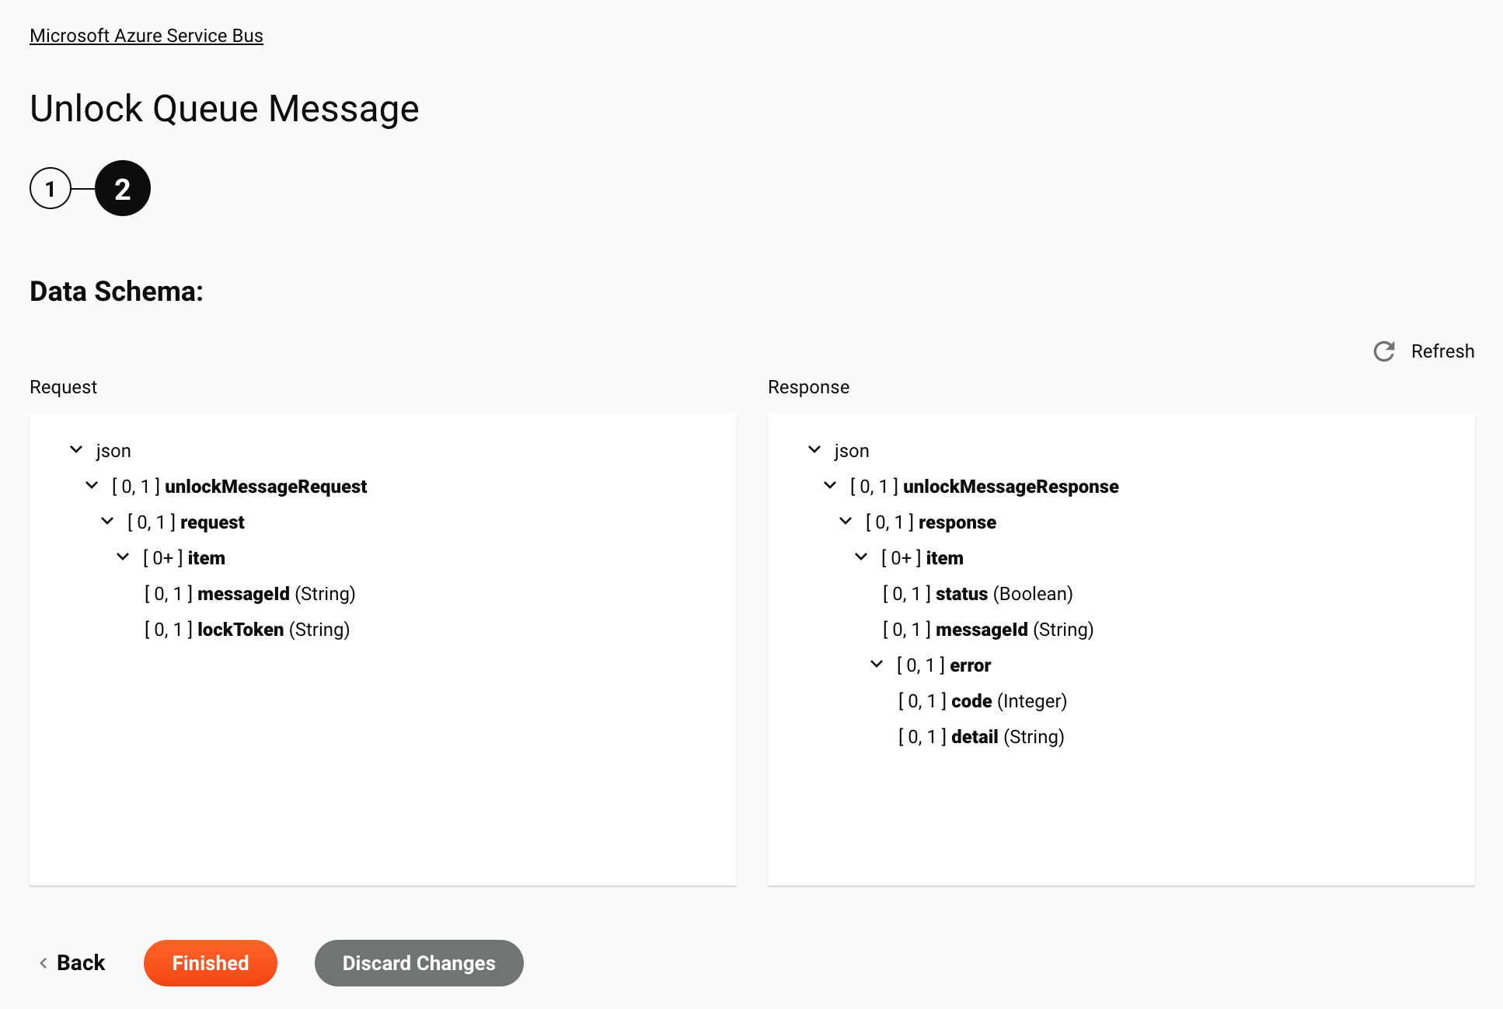1503x1009 pixels.
Task: Click the Refresh icon to reload schema
Action: (1385, 351)
